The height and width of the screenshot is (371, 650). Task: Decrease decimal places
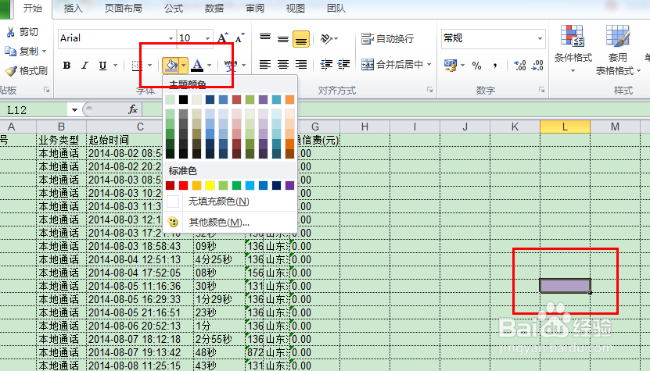pyautogui.click(x=537, y=65)
